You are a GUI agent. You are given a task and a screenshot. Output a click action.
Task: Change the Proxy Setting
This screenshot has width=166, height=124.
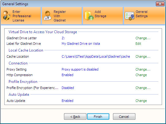[143, 69]
